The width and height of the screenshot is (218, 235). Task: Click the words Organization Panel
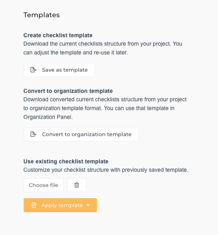pyautogui.click(x=47, y=117)
